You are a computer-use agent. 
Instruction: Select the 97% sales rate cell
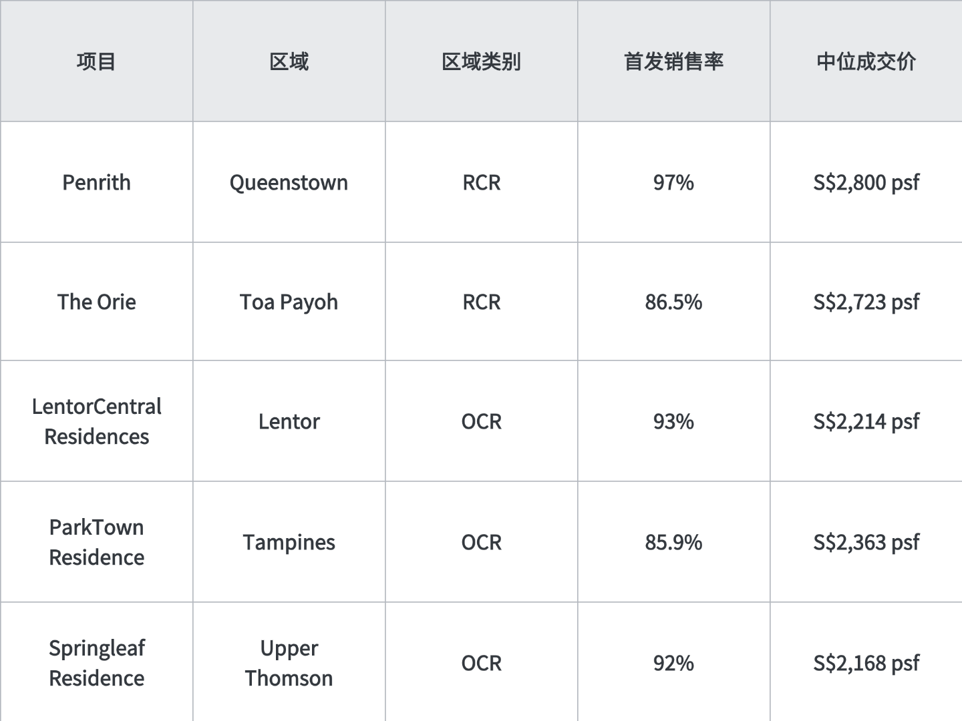[673, 182]
